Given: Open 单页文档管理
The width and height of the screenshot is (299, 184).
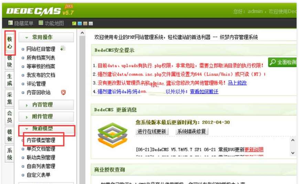Looking at the screenshot, I should (41, 149).
